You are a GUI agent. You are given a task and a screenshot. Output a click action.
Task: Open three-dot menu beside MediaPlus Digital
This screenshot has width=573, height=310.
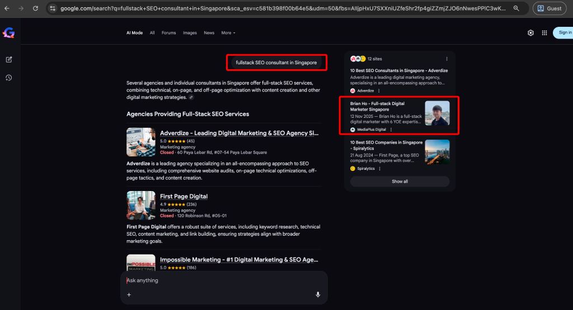point(391,130)
